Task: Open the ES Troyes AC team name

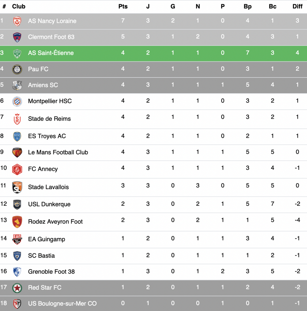Action: 47,136
